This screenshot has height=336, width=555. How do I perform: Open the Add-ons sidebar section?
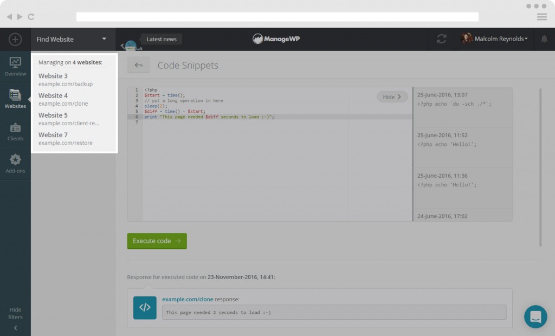click(x=15, y=164)
